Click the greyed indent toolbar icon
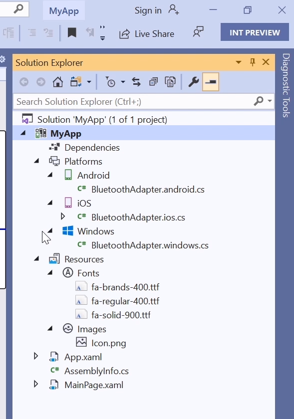The width and height of the screenshot is (294, 419). point(8,33)
